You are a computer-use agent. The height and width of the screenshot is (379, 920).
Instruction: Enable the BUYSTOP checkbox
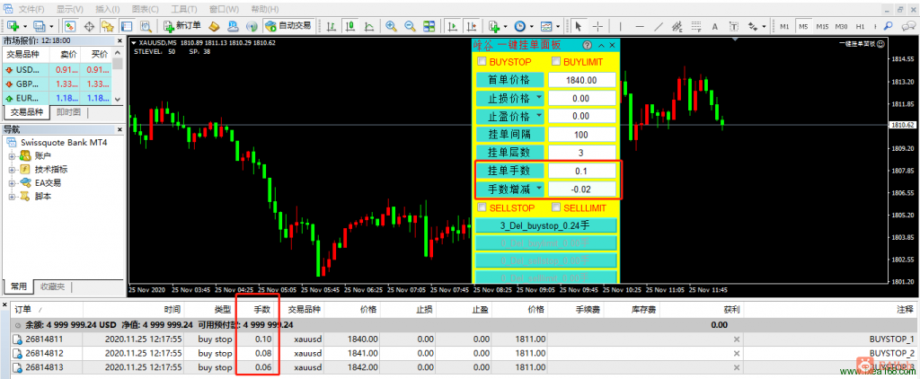(x=482, y=62)
